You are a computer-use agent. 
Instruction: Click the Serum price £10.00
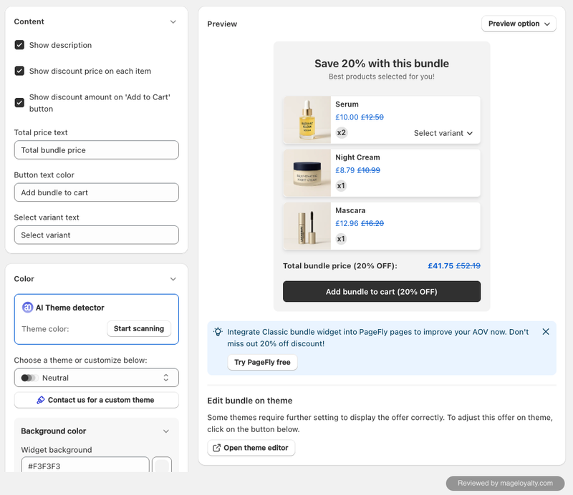[347, 117]
